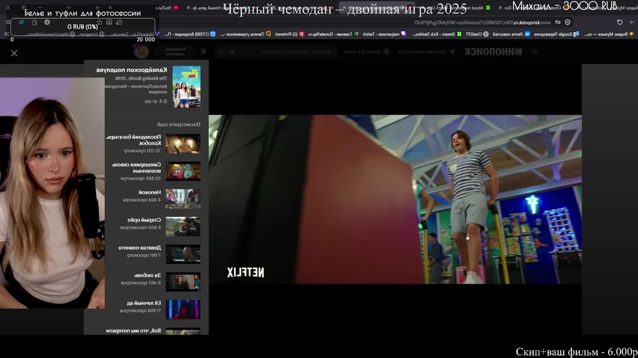
Task: Click the magnifier search icon on Kinopoisk
Action: tap(222, 52)
